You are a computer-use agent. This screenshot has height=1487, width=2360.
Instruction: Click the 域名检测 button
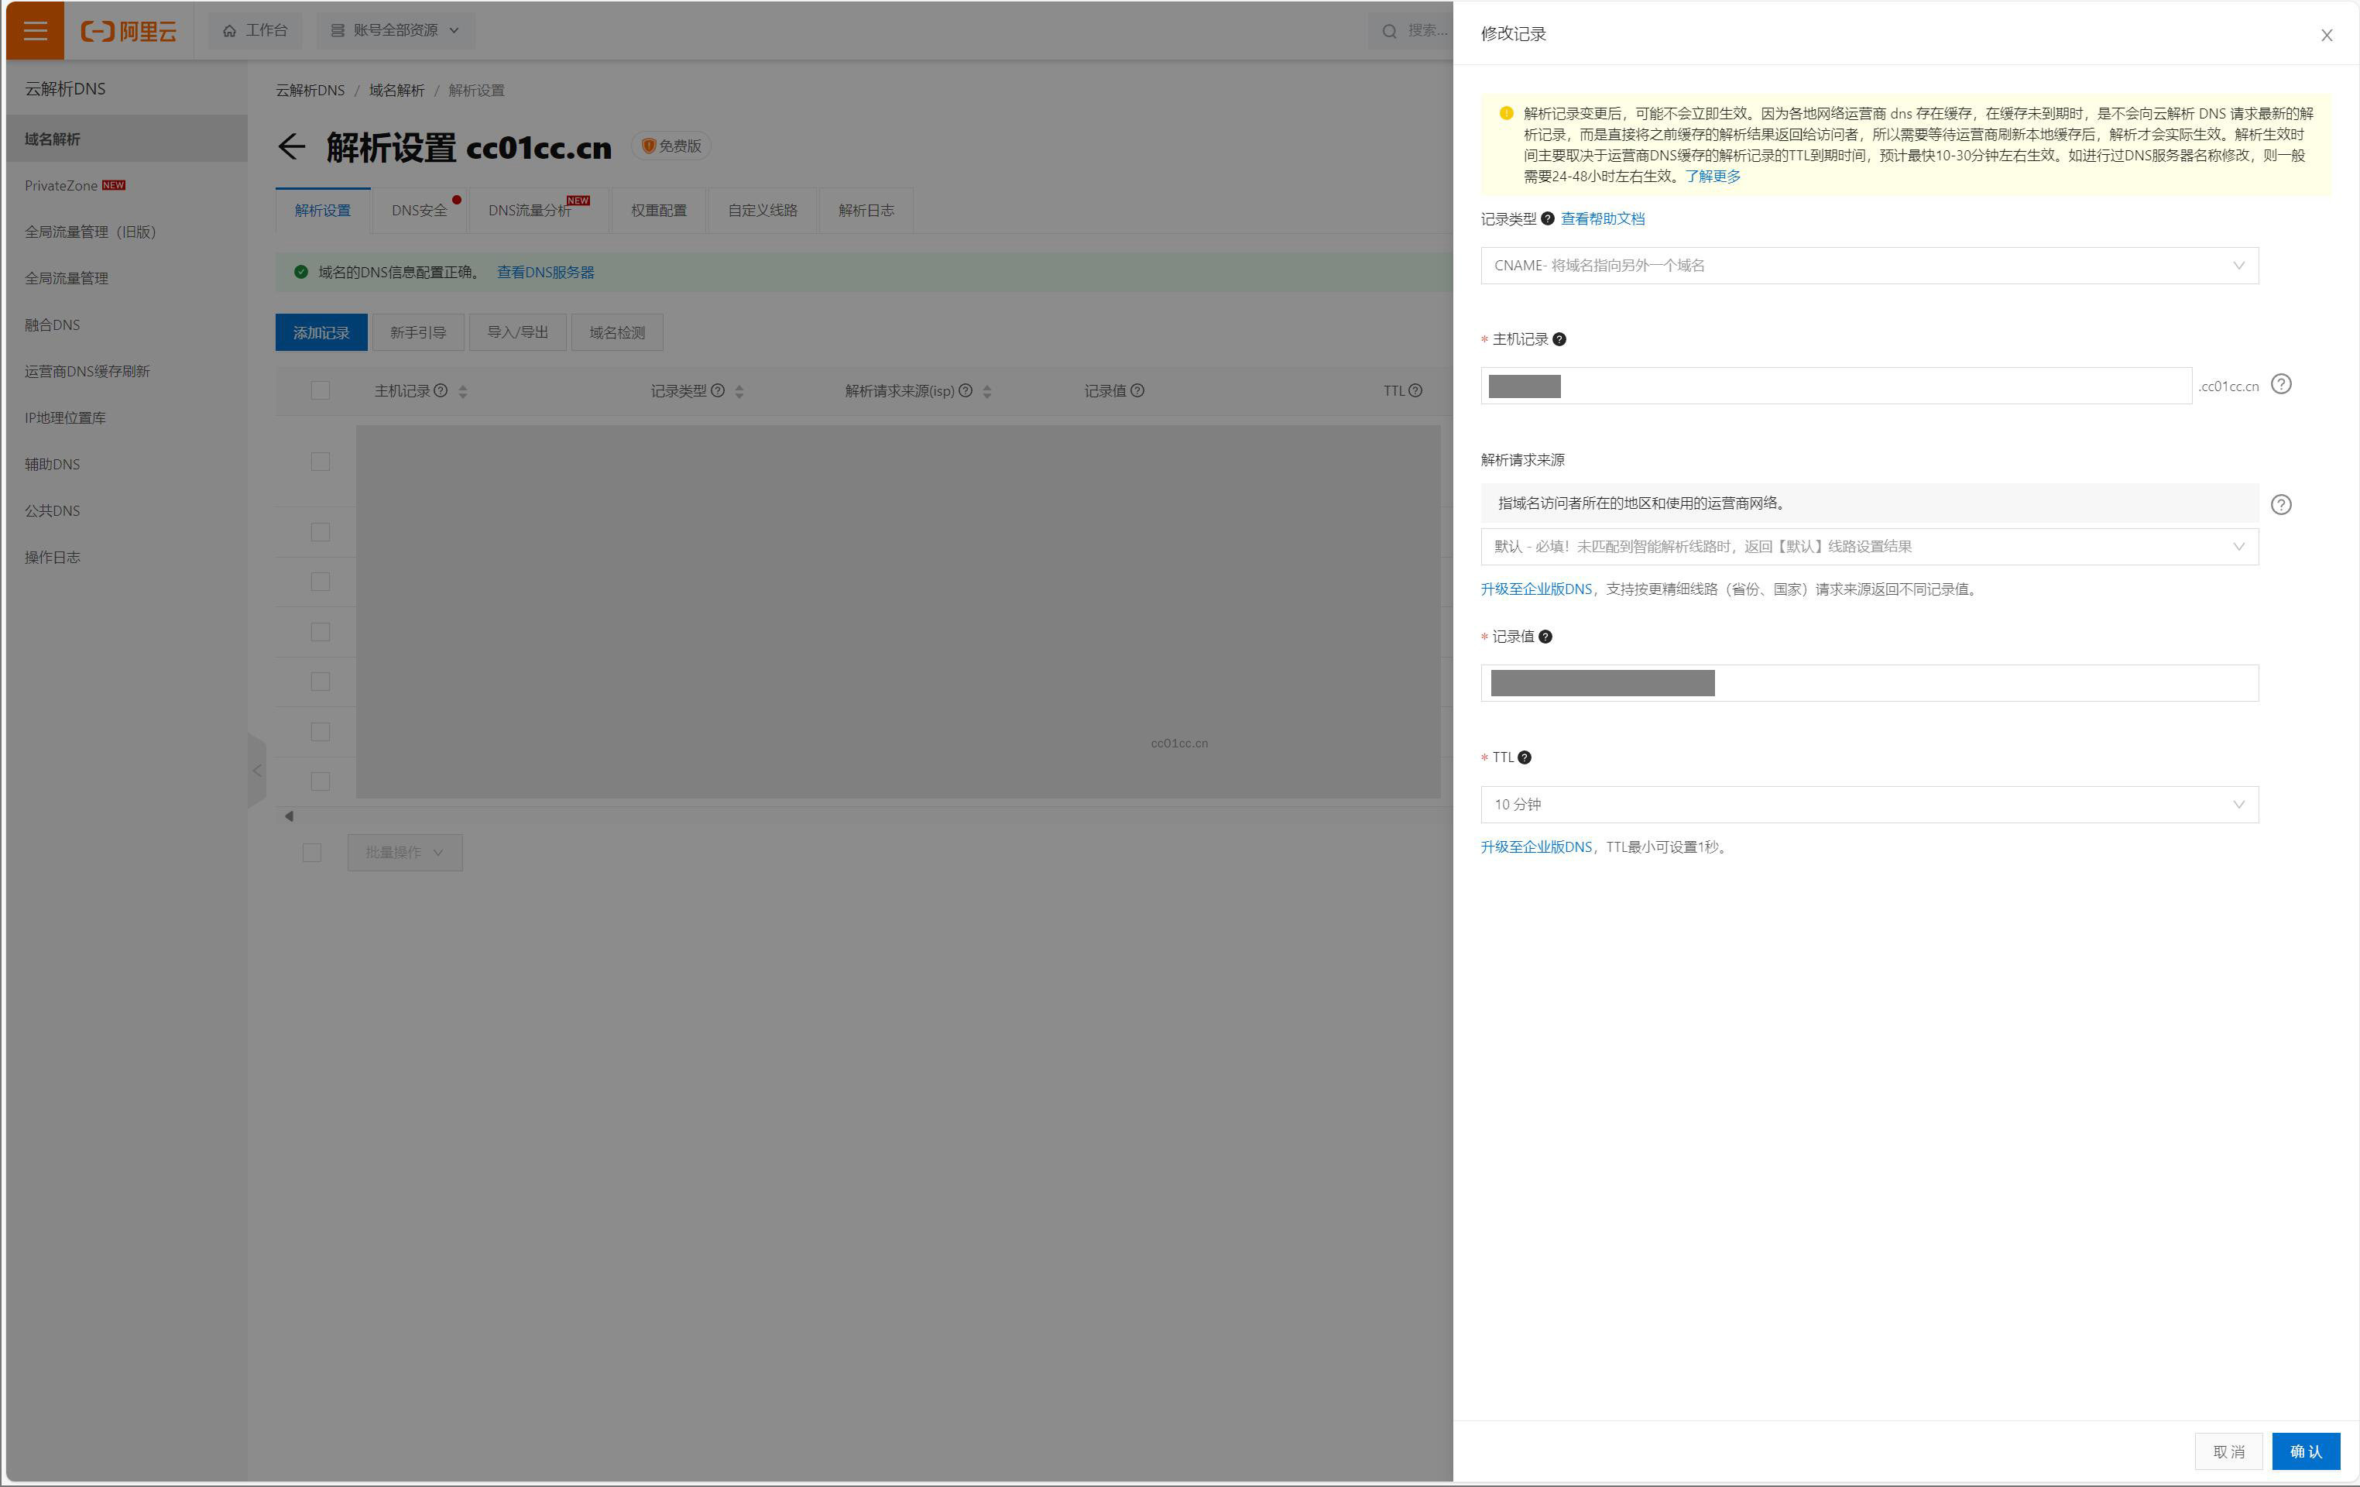(x=616, y=332)
